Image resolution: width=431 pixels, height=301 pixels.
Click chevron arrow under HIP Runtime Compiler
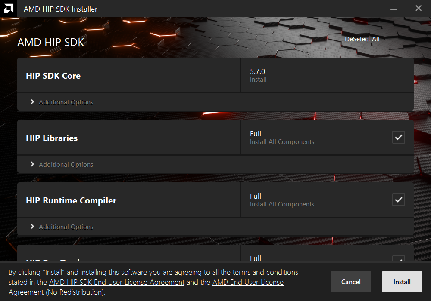pyautogui.click(x=32, y=227)
